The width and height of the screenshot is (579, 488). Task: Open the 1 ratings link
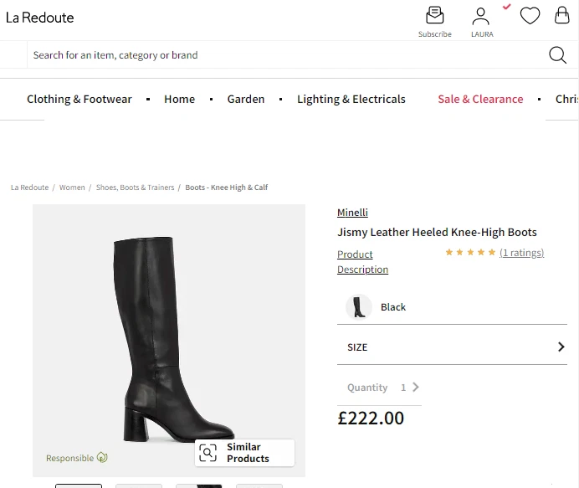521,253
